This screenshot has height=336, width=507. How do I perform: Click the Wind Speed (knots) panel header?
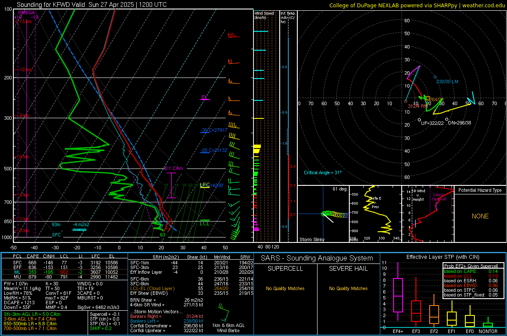coord(264,15)
